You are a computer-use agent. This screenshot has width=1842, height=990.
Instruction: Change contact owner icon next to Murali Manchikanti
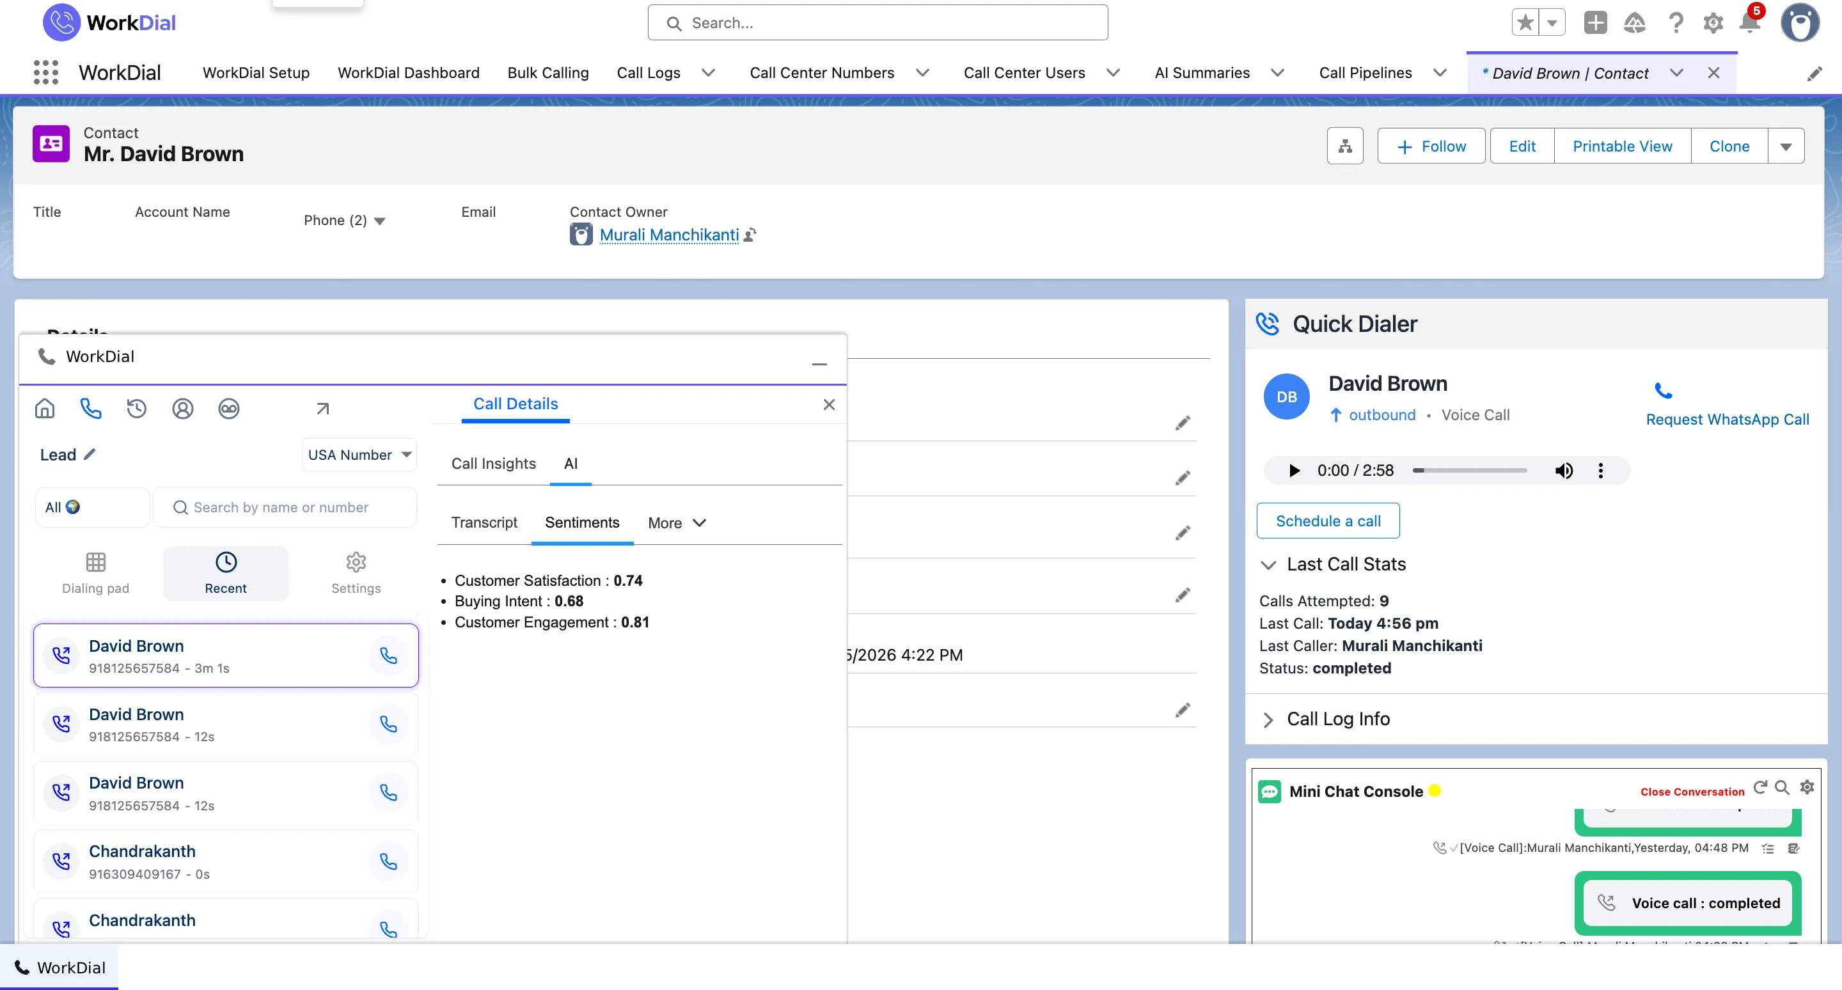tap(750, 235)
